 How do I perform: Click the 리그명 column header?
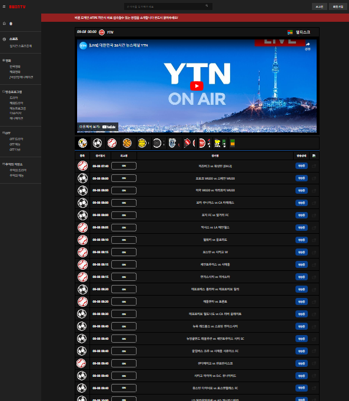(124, 155)
